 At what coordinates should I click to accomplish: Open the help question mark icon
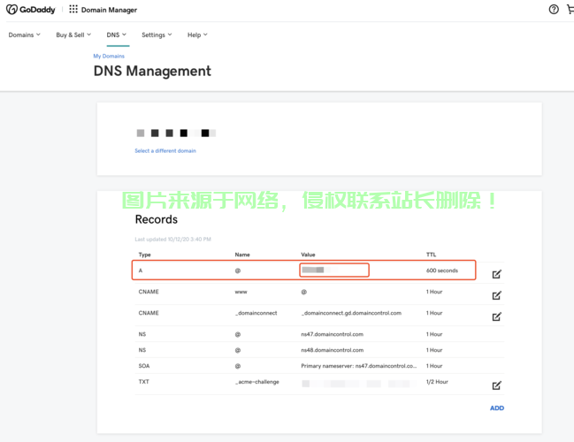tap(554, 10)
